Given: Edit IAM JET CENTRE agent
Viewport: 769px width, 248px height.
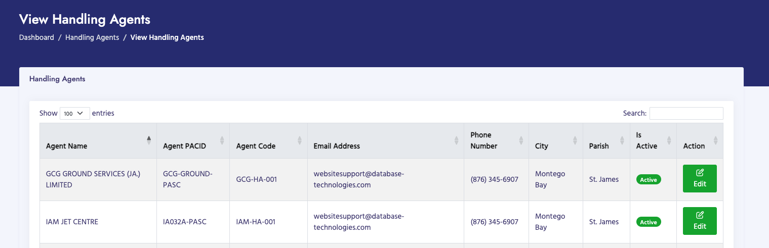Looking at the screenshot, I should [700, 221].
